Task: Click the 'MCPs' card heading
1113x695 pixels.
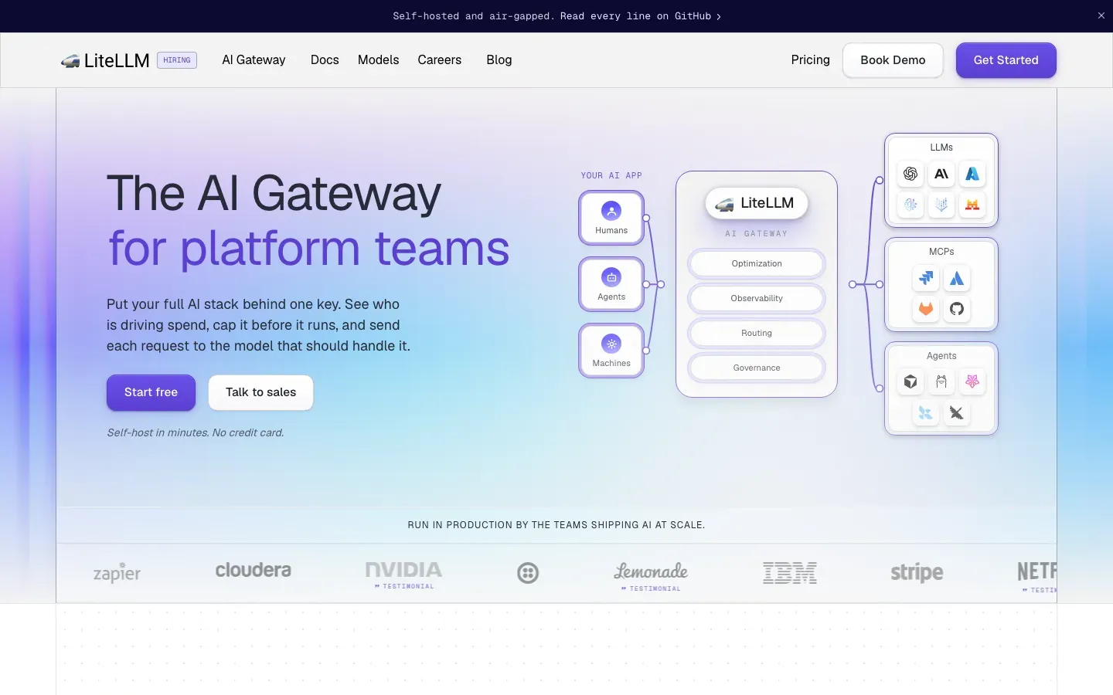Action: click(941, 252)
